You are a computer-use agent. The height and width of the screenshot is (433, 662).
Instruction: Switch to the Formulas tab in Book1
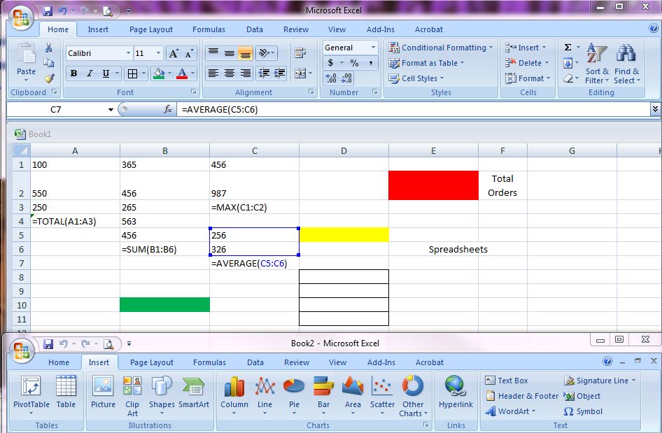(209, 29)
